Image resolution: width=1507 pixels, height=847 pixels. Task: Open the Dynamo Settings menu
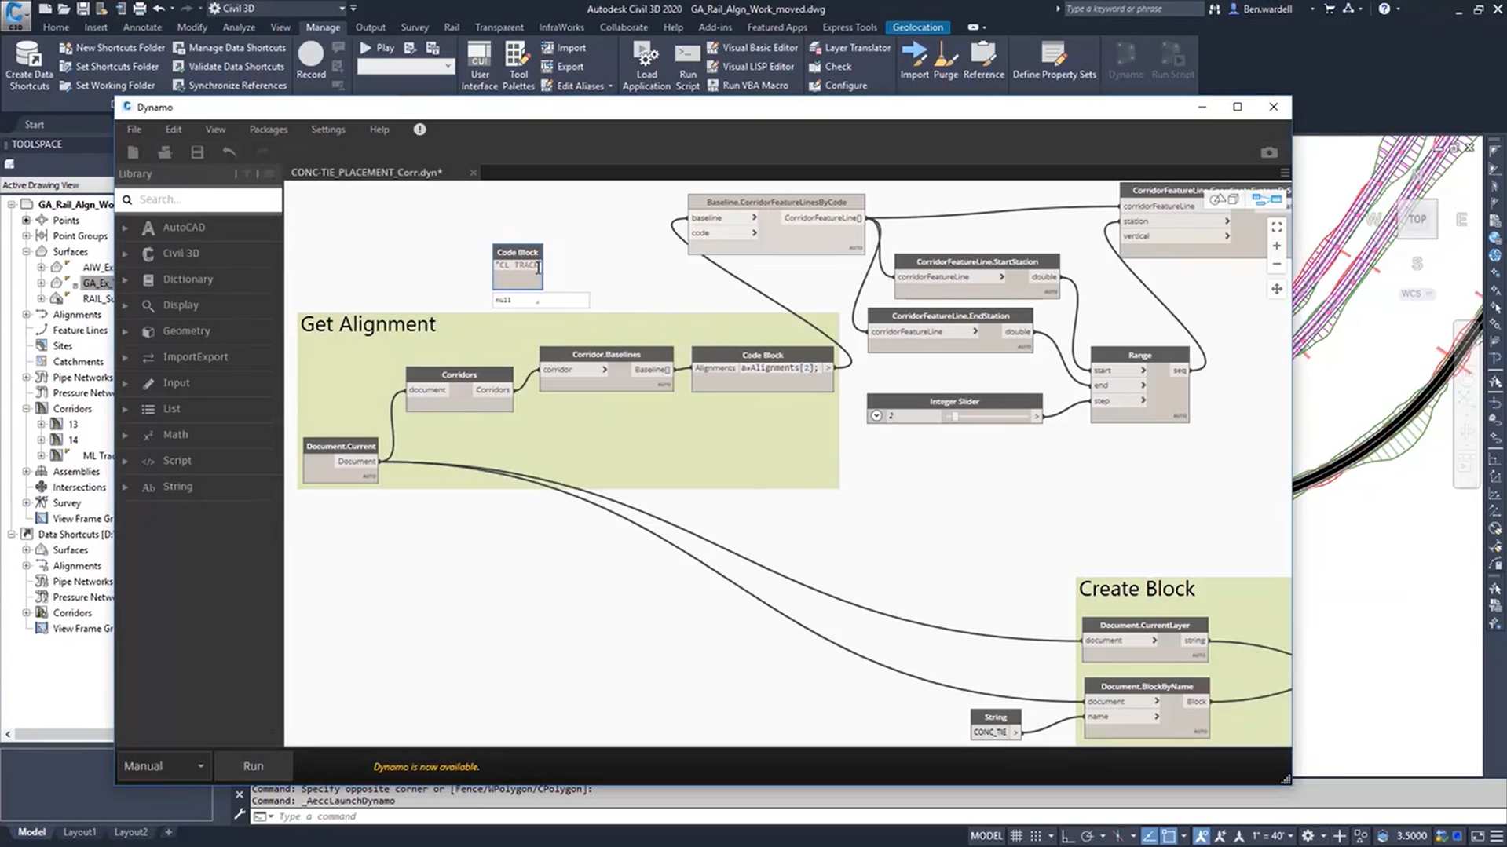click(328, 130)
